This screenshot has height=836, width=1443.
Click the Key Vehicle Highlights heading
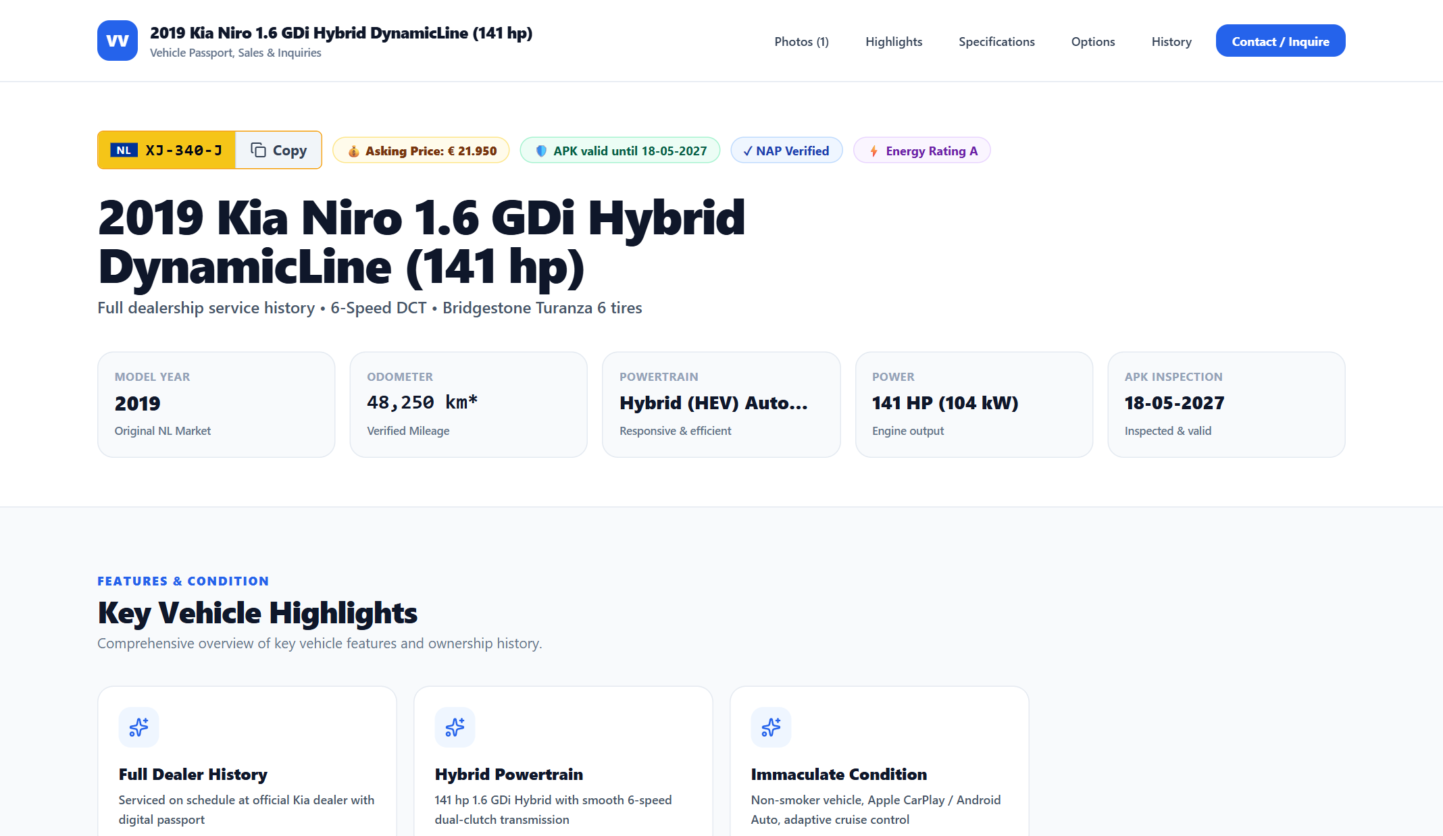[x=257, y=613]
